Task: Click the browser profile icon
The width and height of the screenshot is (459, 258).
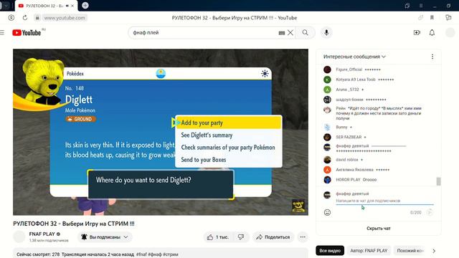Action: point(11,18)
